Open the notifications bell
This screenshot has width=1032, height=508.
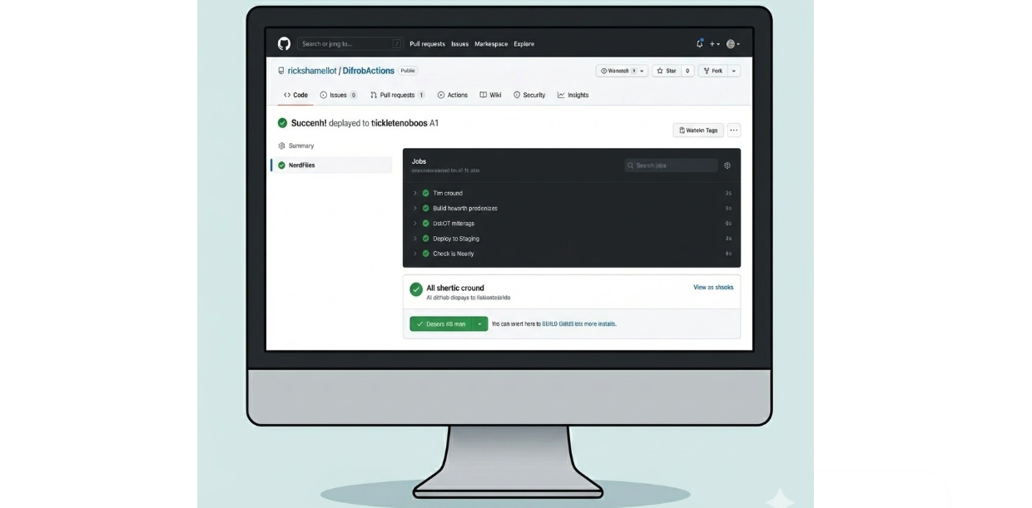click(699, 44)
